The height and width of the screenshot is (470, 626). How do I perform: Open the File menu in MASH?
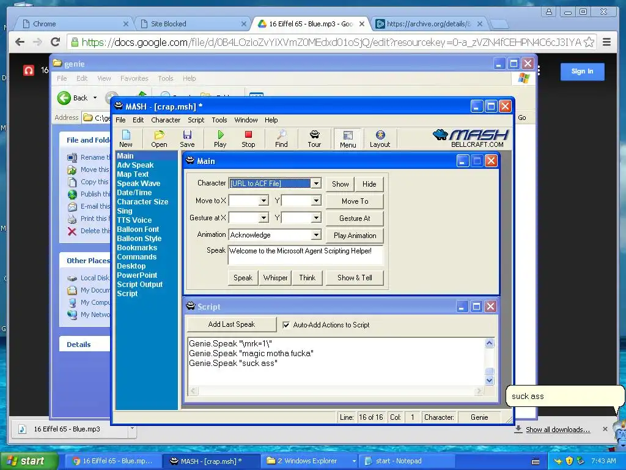(x=120, y=120)
